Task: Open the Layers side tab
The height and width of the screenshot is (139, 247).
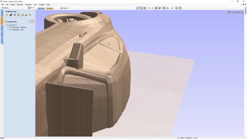Action: click(2, 34)
